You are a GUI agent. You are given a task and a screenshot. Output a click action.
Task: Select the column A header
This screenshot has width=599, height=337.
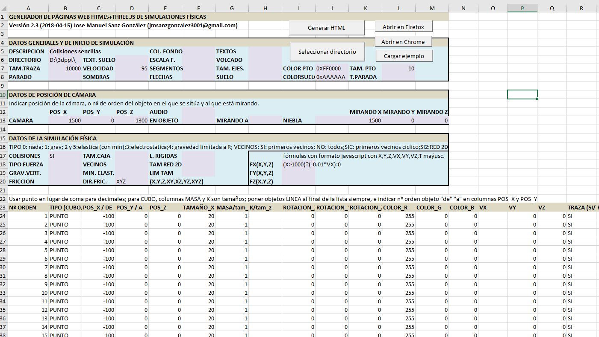tap(28, 8)
